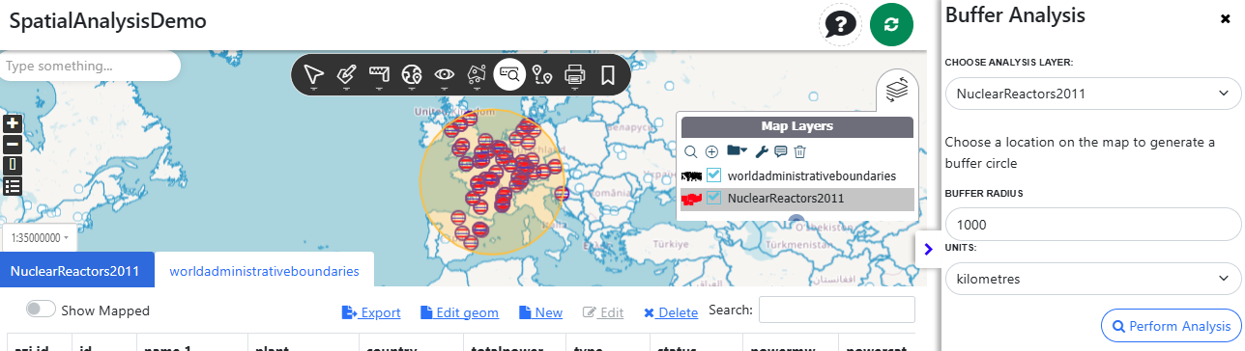Focus the 'Type something...' search box

pos(89,66)
